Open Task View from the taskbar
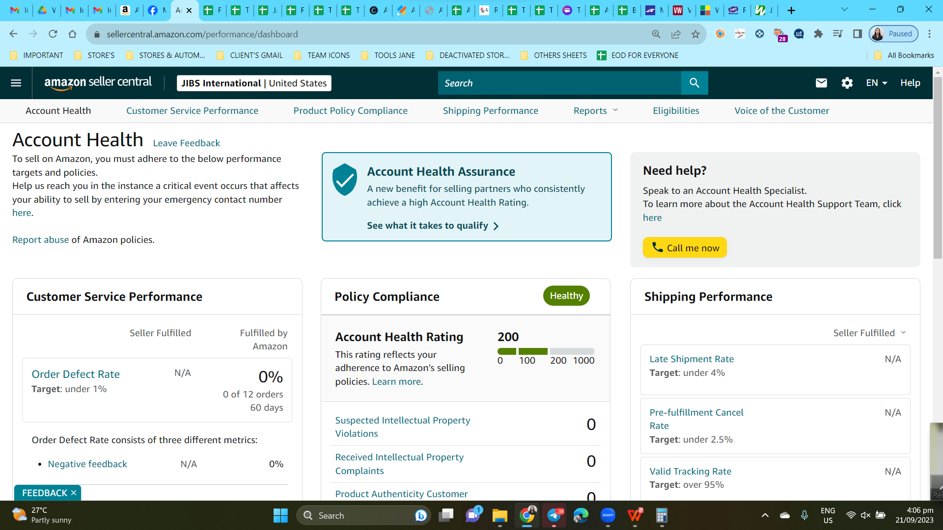Screen dimensions: 943x530 tap(446, 515)
